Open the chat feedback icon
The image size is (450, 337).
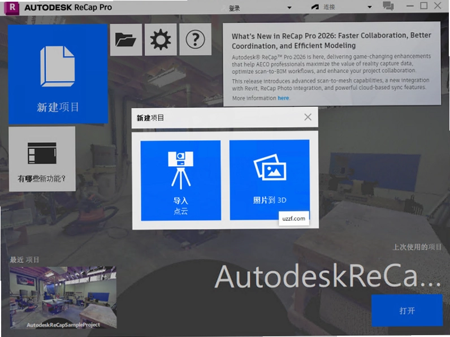[388, 6]
